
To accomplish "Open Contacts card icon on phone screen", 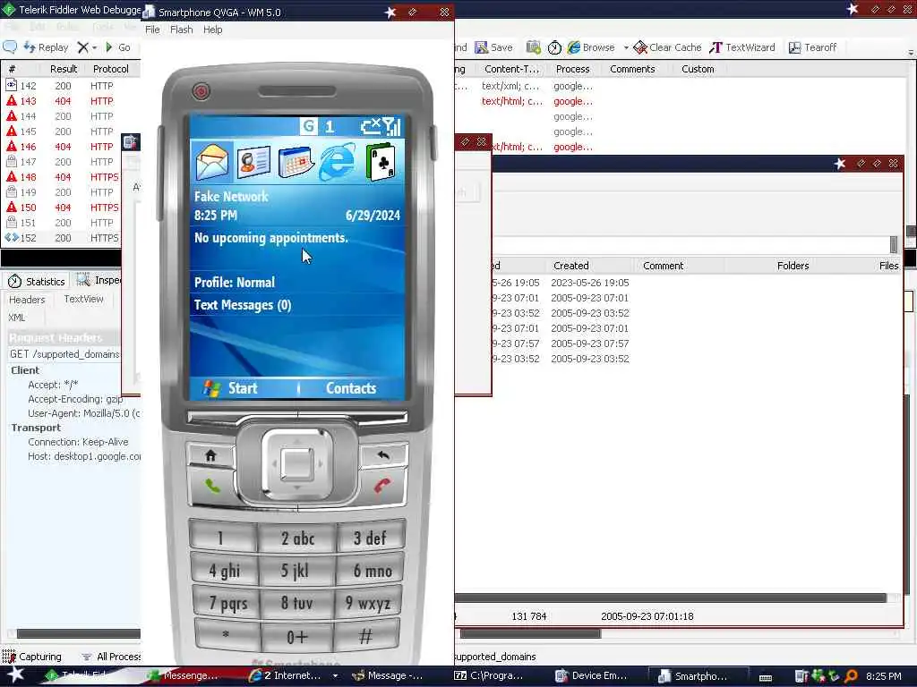I will point(253,162).
